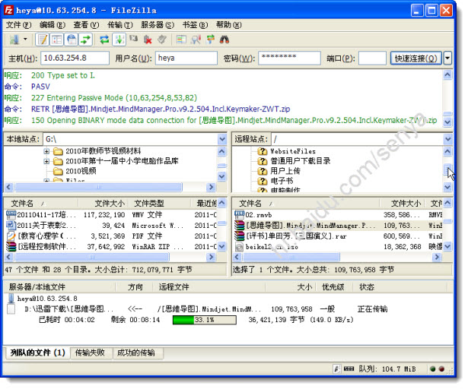Click the 33.1% transfer progress bar

point(205,320)
